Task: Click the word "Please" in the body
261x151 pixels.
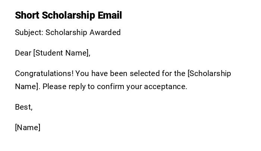Action: tap(55, 86)
